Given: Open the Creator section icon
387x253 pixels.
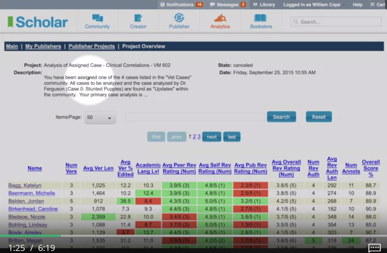Looking at the screenshot, I should coord(138,19).
